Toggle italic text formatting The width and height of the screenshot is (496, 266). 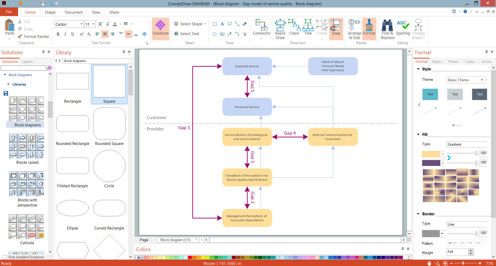coord(65,34)
